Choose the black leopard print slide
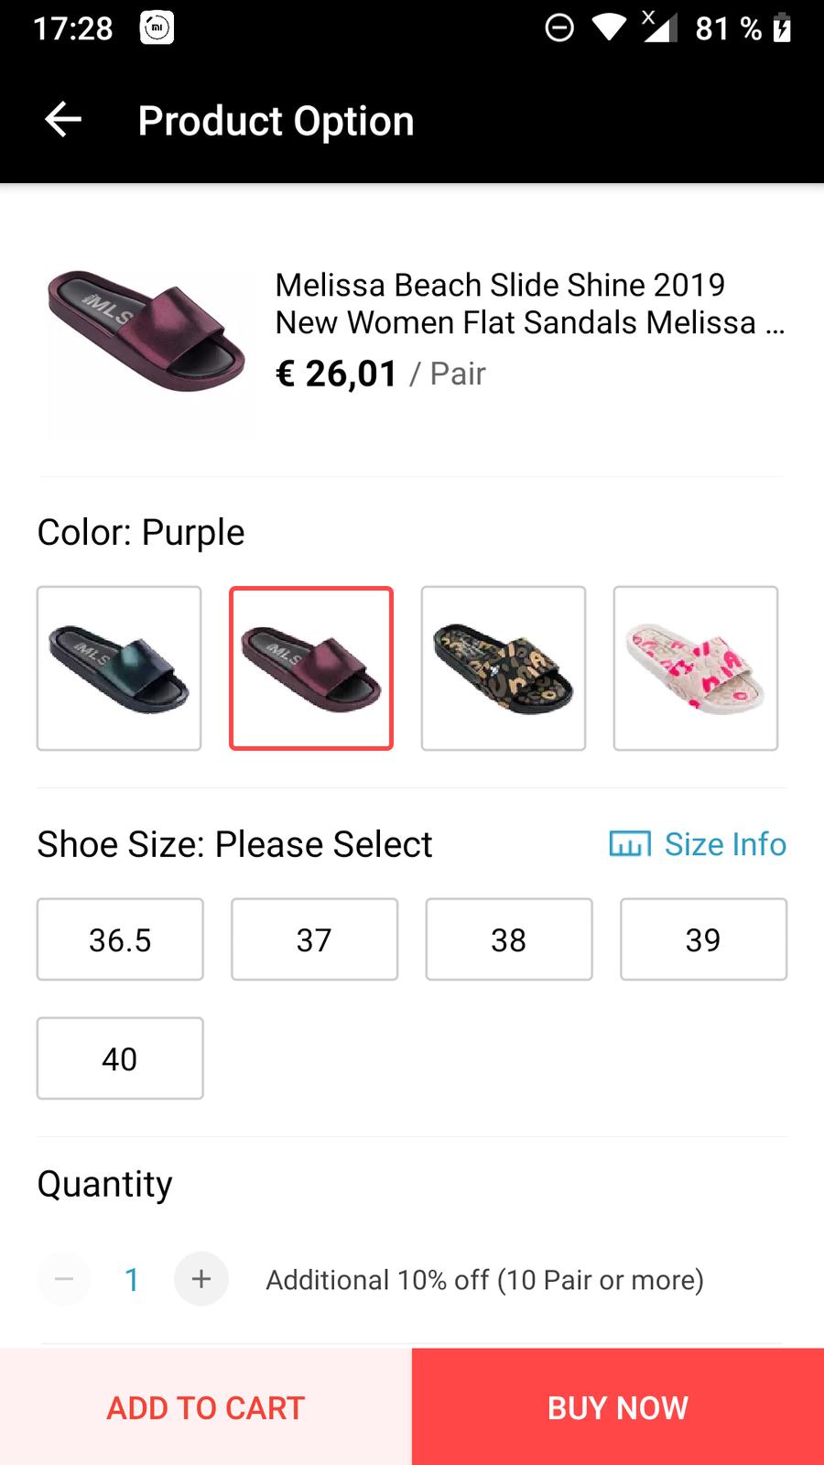 click(504, 668)
